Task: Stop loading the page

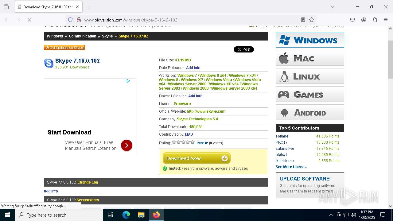Action: click(x=29, y=20)
